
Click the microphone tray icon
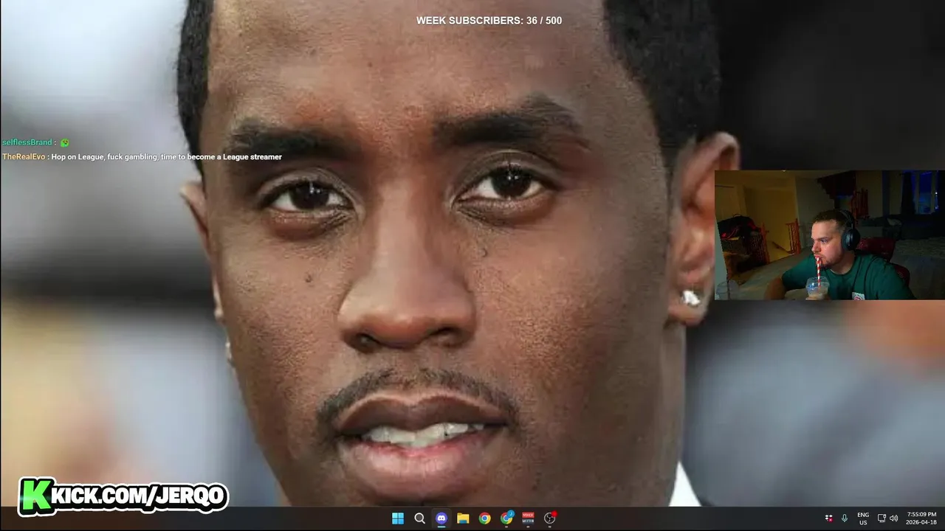click(x=844, y=518)
